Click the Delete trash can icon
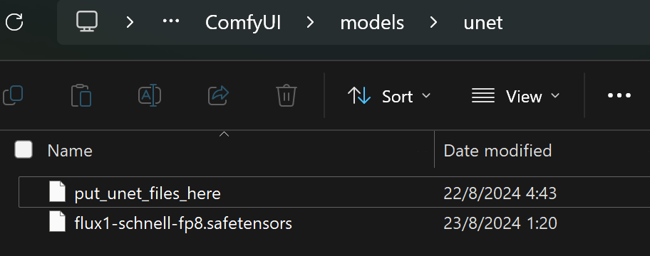This screenshot has height=256, width=650. point(286,95)
